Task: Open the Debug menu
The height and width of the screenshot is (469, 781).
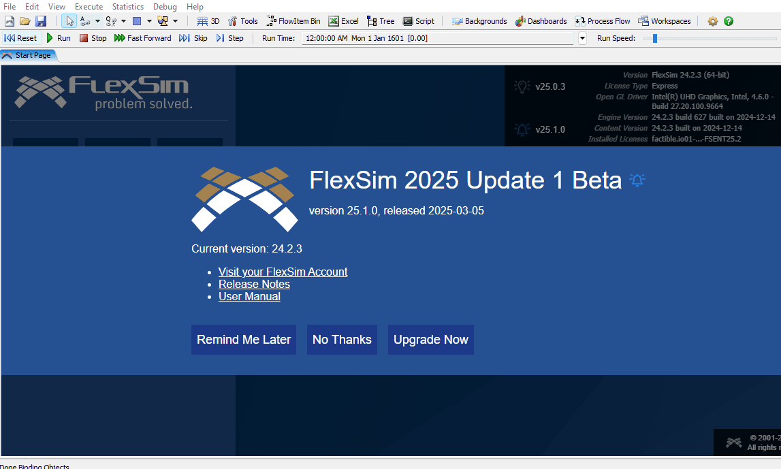Action: (x=165, y=7)
